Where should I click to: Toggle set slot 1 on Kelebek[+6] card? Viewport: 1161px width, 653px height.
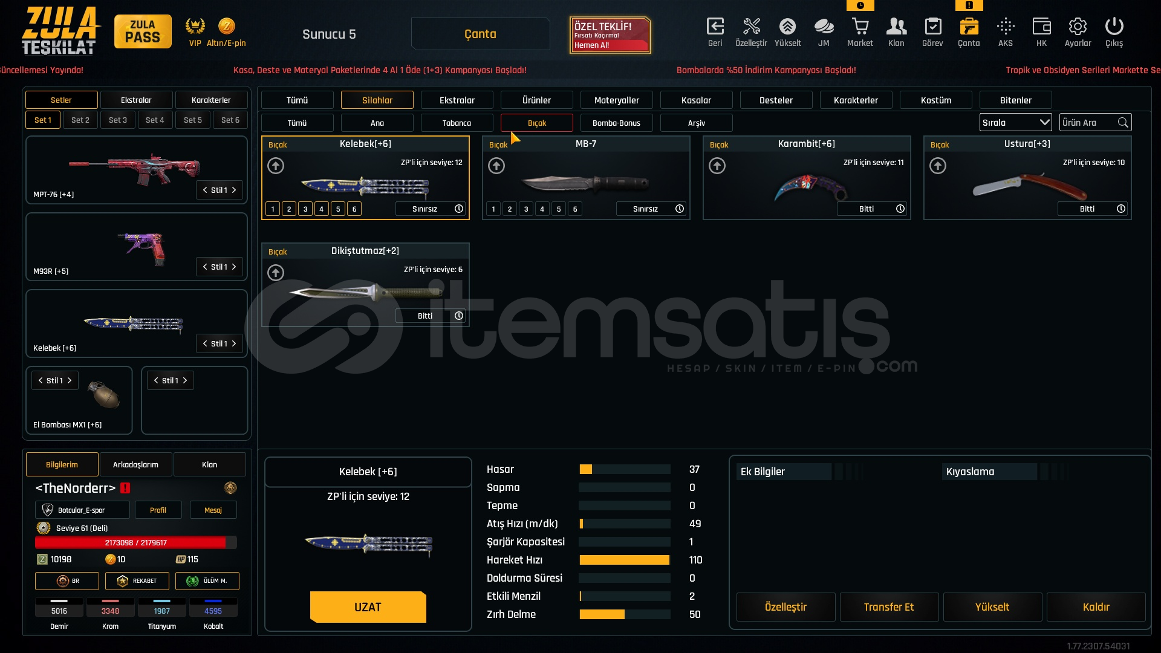tap(273, 209)
